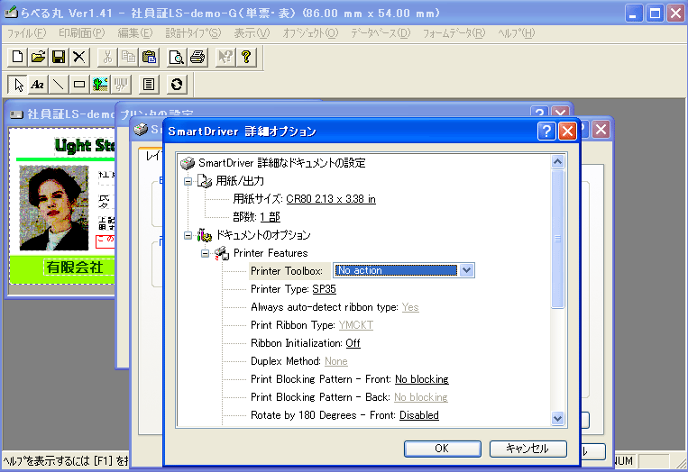
Task: Select the arrow pointer tool
Action: pyautogui.click(x=18, y=84)
